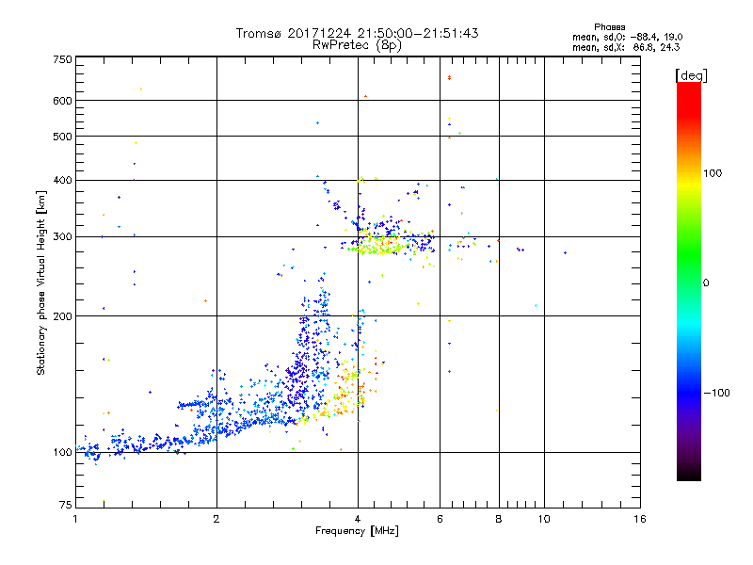Click the y-axis tick label '75'
This screenshot has width=753, height=565.
(66, 505)
